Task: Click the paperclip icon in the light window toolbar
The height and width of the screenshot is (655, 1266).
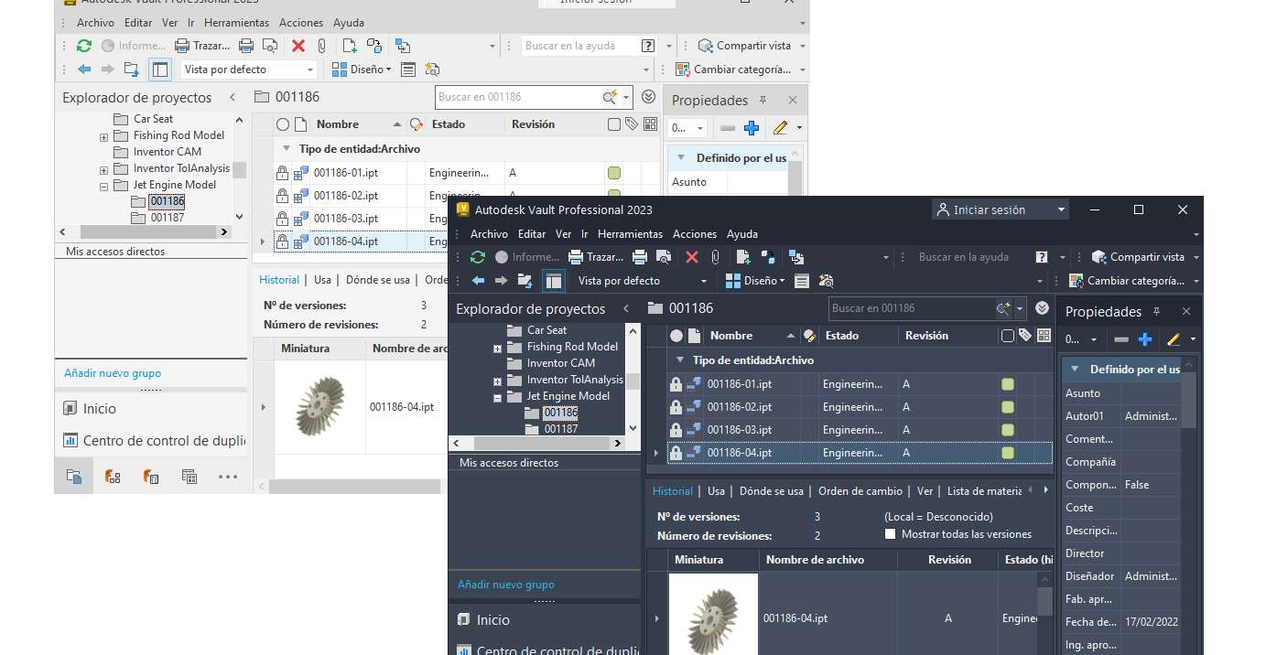Action: point(322,46)
